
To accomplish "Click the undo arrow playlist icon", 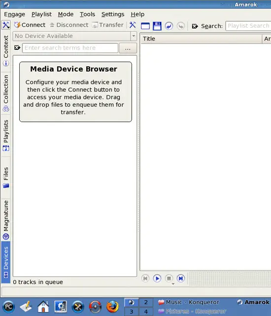I will coord(169,26).
